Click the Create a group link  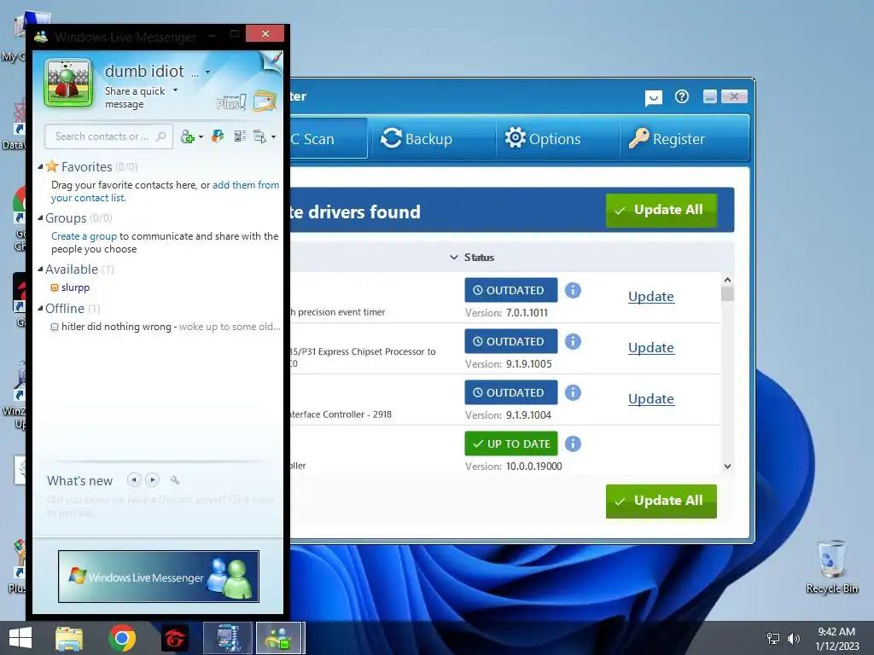(x=84, y=236)
